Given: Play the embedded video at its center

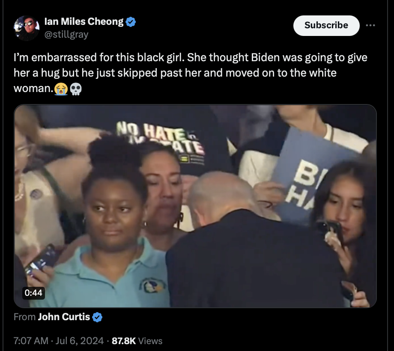Looking at the screenshot, I should (x=195, y=206).
